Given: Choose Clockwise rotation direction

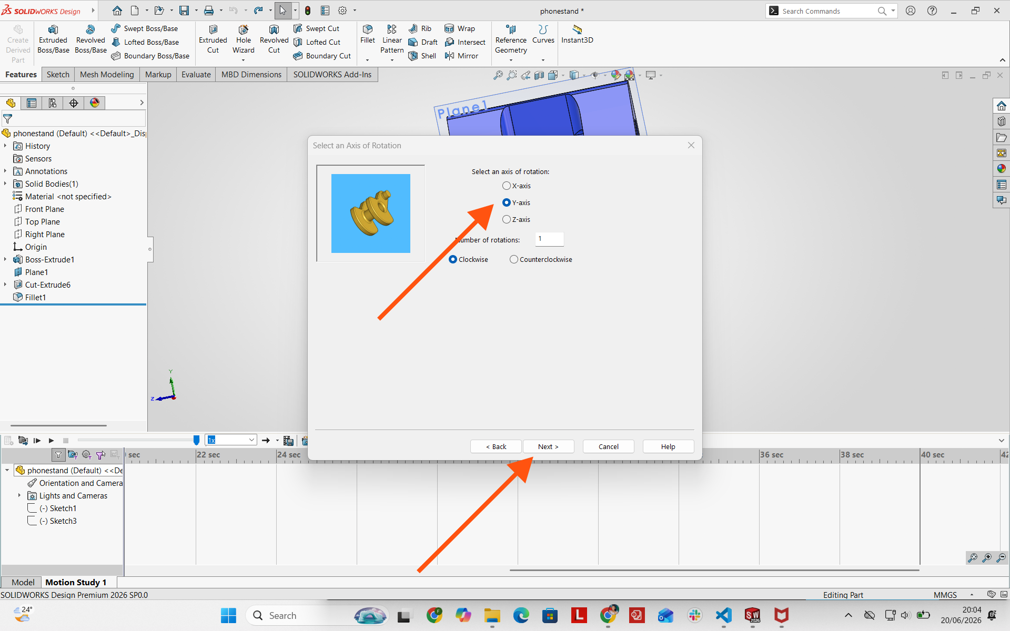Looking at the screenshot, I should pos(453,259).
